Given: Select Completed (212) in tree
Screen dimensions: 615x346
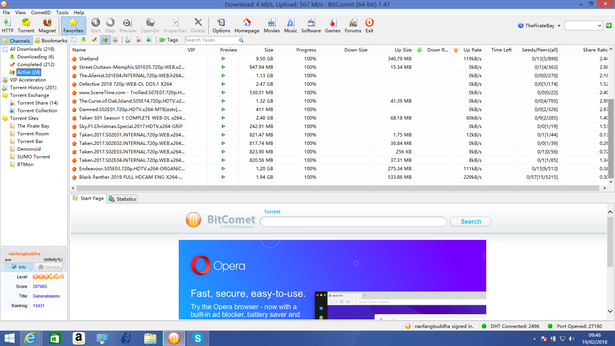Looking at the screenshot, I should pyautogui.click(x=36, y=65).
